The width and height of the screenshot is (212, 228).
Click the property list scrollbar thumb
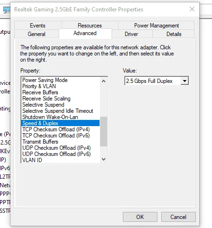(104, 131)
